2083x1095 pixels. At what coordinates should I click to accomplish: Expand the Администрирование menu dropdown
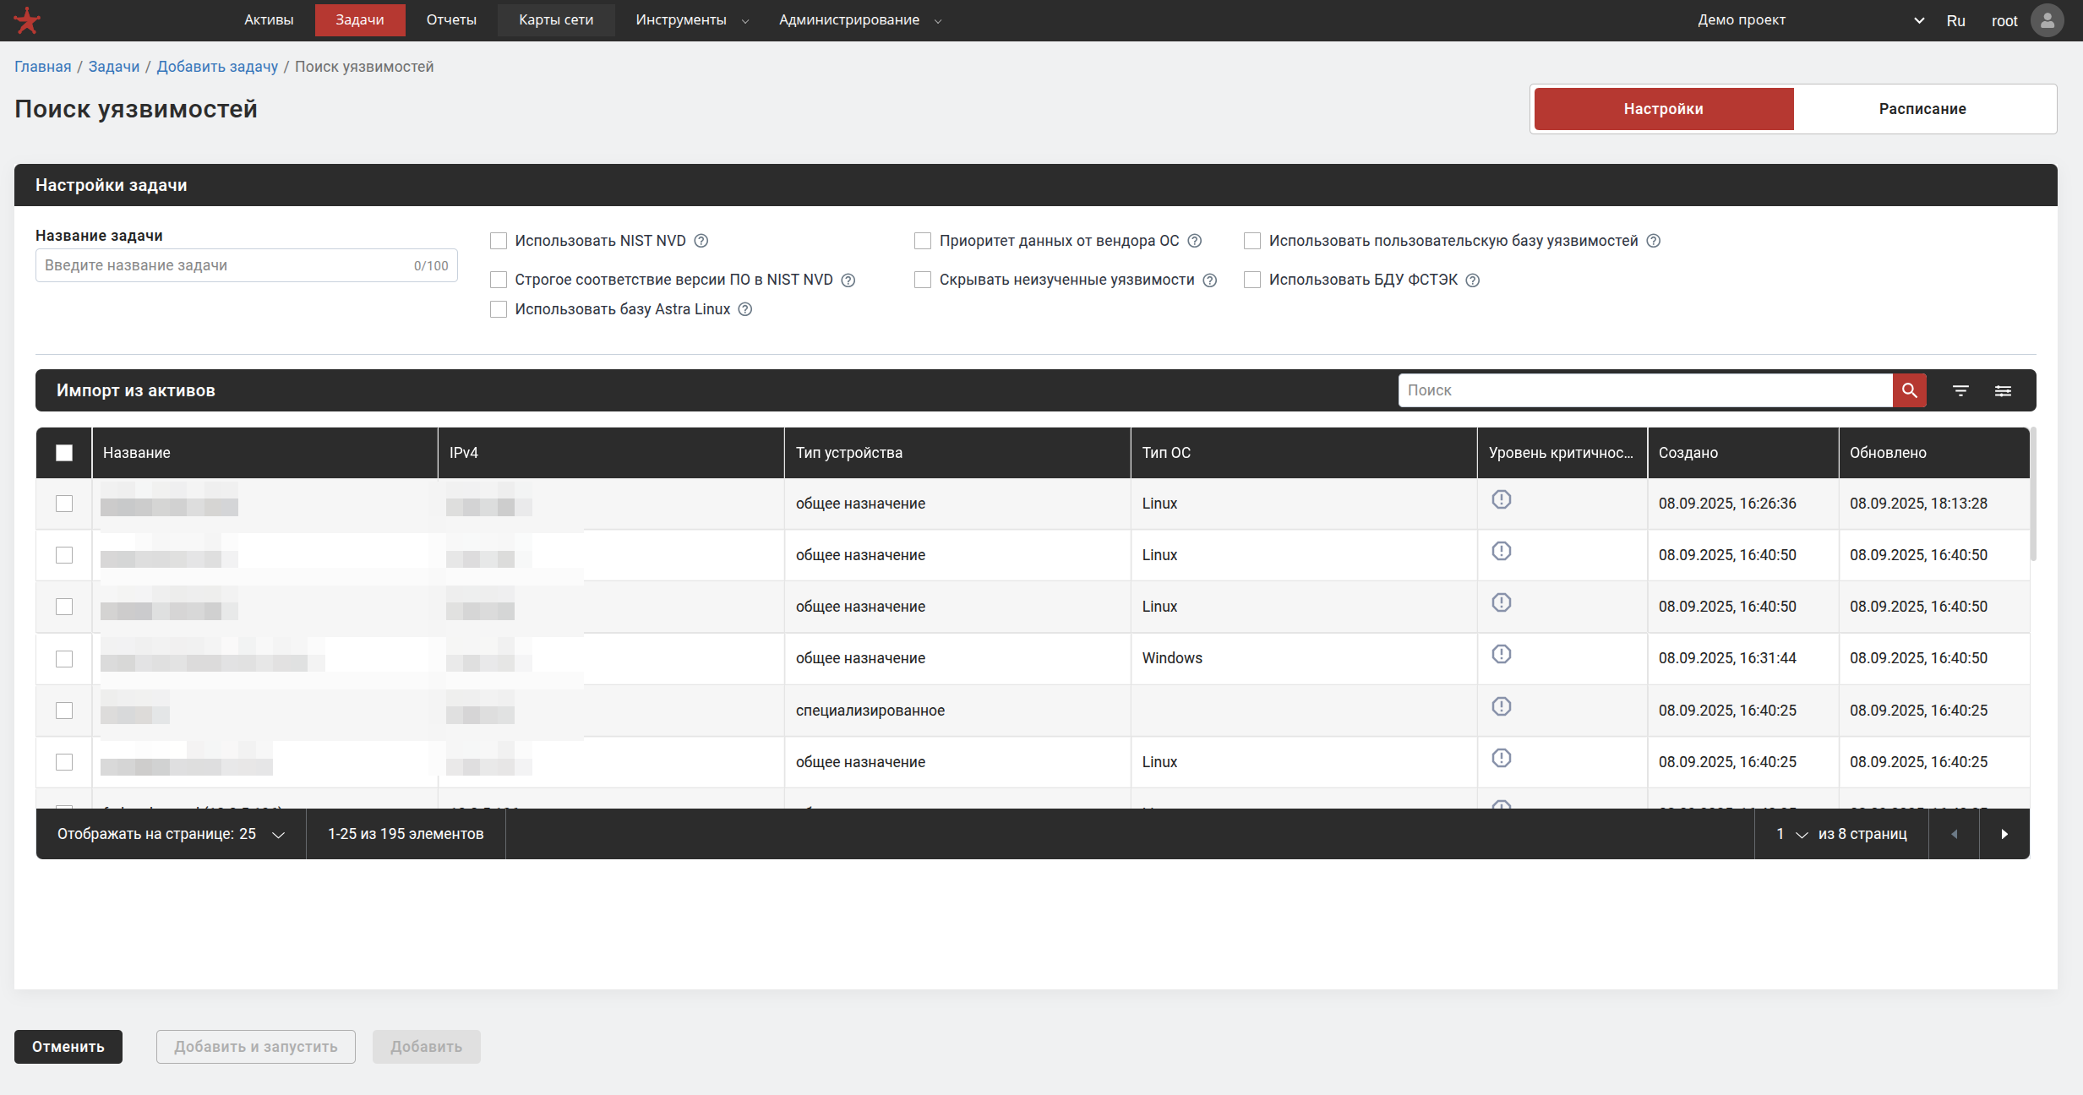click(859, 20)
